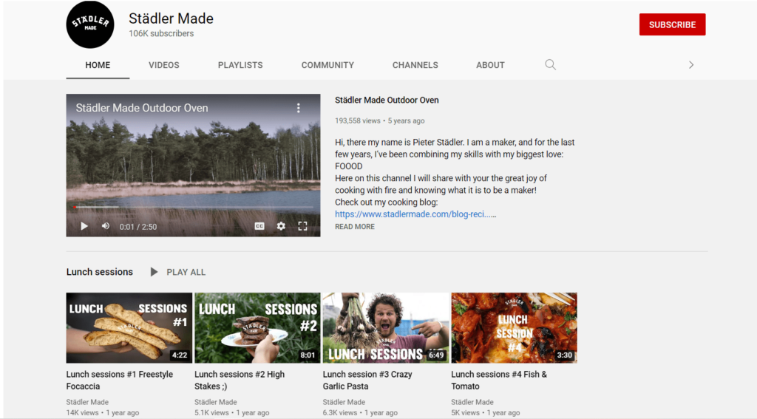Click the Lunch Sessions #1 focaccia thumbnail

click(129, 328)
